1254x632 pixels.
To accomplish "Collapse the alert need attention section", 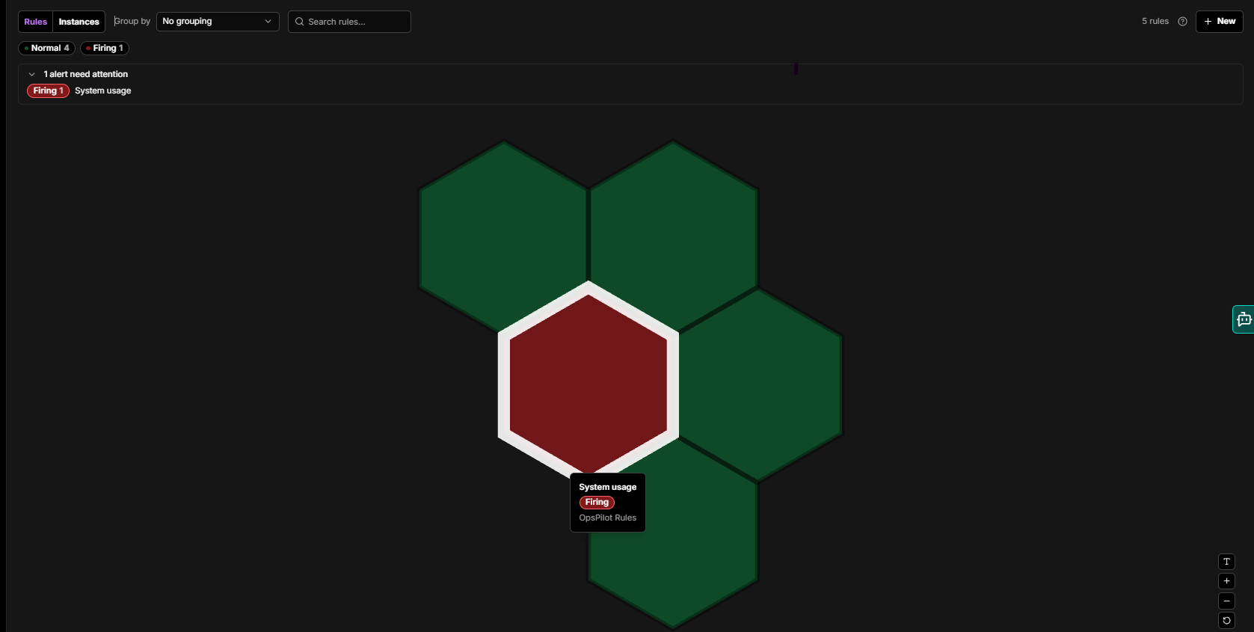I will [x=31, y=74].
